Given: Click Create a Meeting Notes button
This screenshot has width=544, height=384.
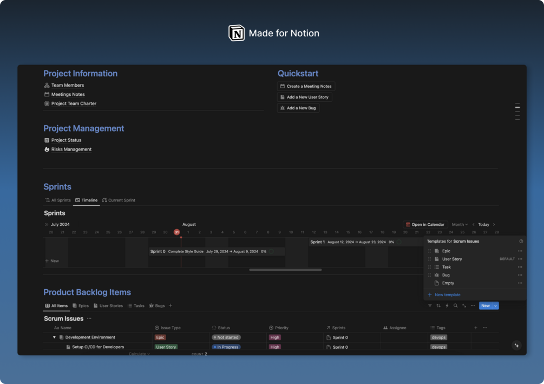Looking at the screenshot, I should [x=306, y=86].
